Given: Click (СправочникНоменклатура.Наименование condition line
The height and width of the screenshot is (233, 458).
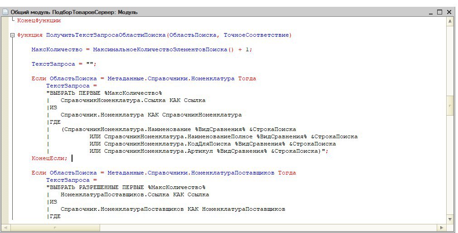Looking at the screenshot, I should pos(178,129).
